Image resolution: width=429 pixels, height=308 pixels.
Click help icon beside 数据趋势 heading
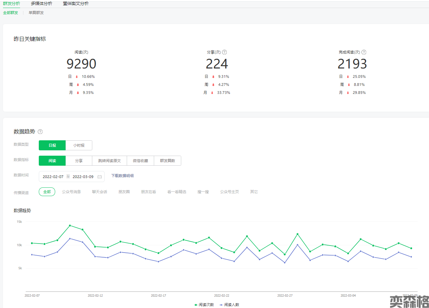(x=40, y=132)
